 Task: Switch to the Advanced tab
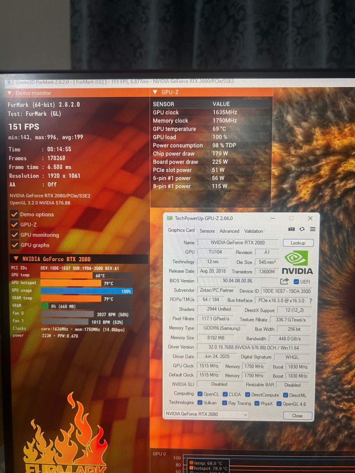[x=229, y=231]
